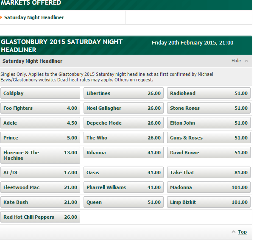
Task: Choose Depeche Mode at 26.00
Action: pos(123,123)
